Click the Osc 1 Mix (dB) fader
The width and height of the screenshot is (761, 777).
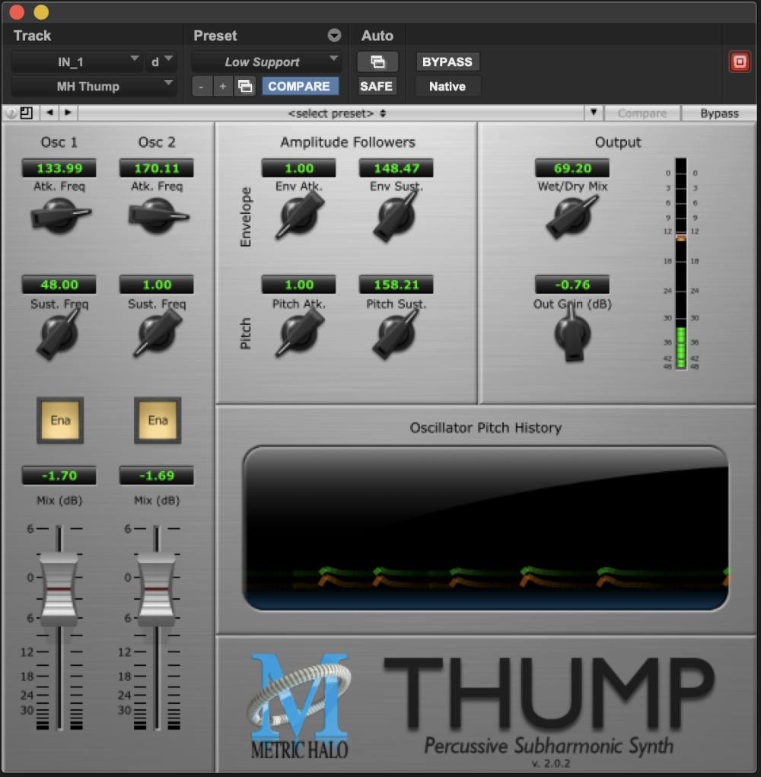pyautogui.click(x=59, y=589)
